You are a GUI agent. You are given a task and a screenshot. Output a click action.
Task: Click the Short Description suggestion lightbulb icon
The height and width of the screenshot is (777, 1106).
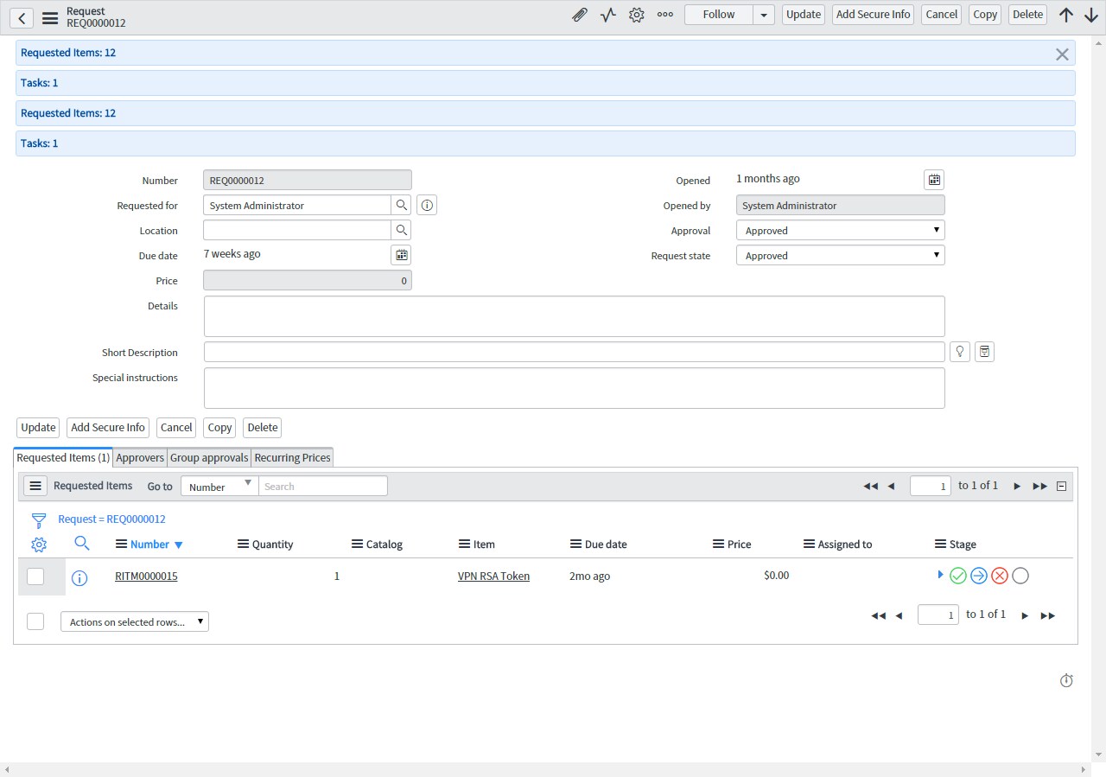959,352
